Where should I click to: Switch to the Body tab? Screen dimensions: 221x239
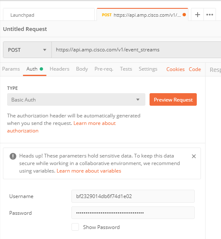pos(82,69)
